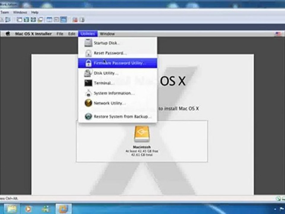285x214 pixels.
Task: Launch Terminal from Utilities menu
Action: pyautogui.click(x=118, y=83)
